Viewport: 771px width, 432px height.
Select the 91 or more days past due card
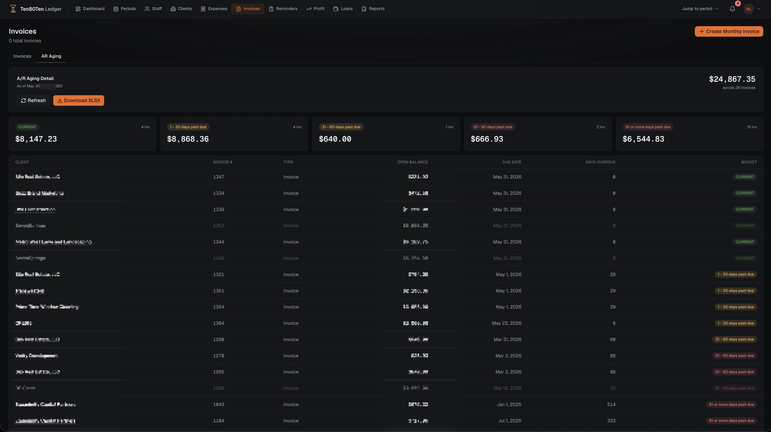coord(690,134)
